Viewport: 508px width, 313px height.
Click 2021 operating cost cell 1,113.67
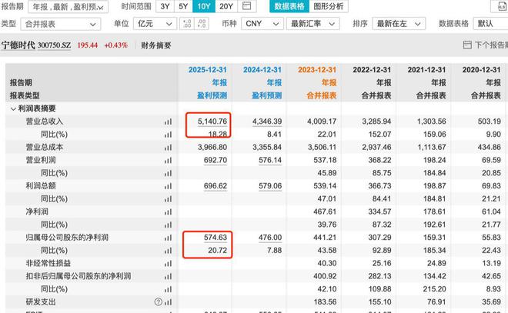[x=432, y=148]
